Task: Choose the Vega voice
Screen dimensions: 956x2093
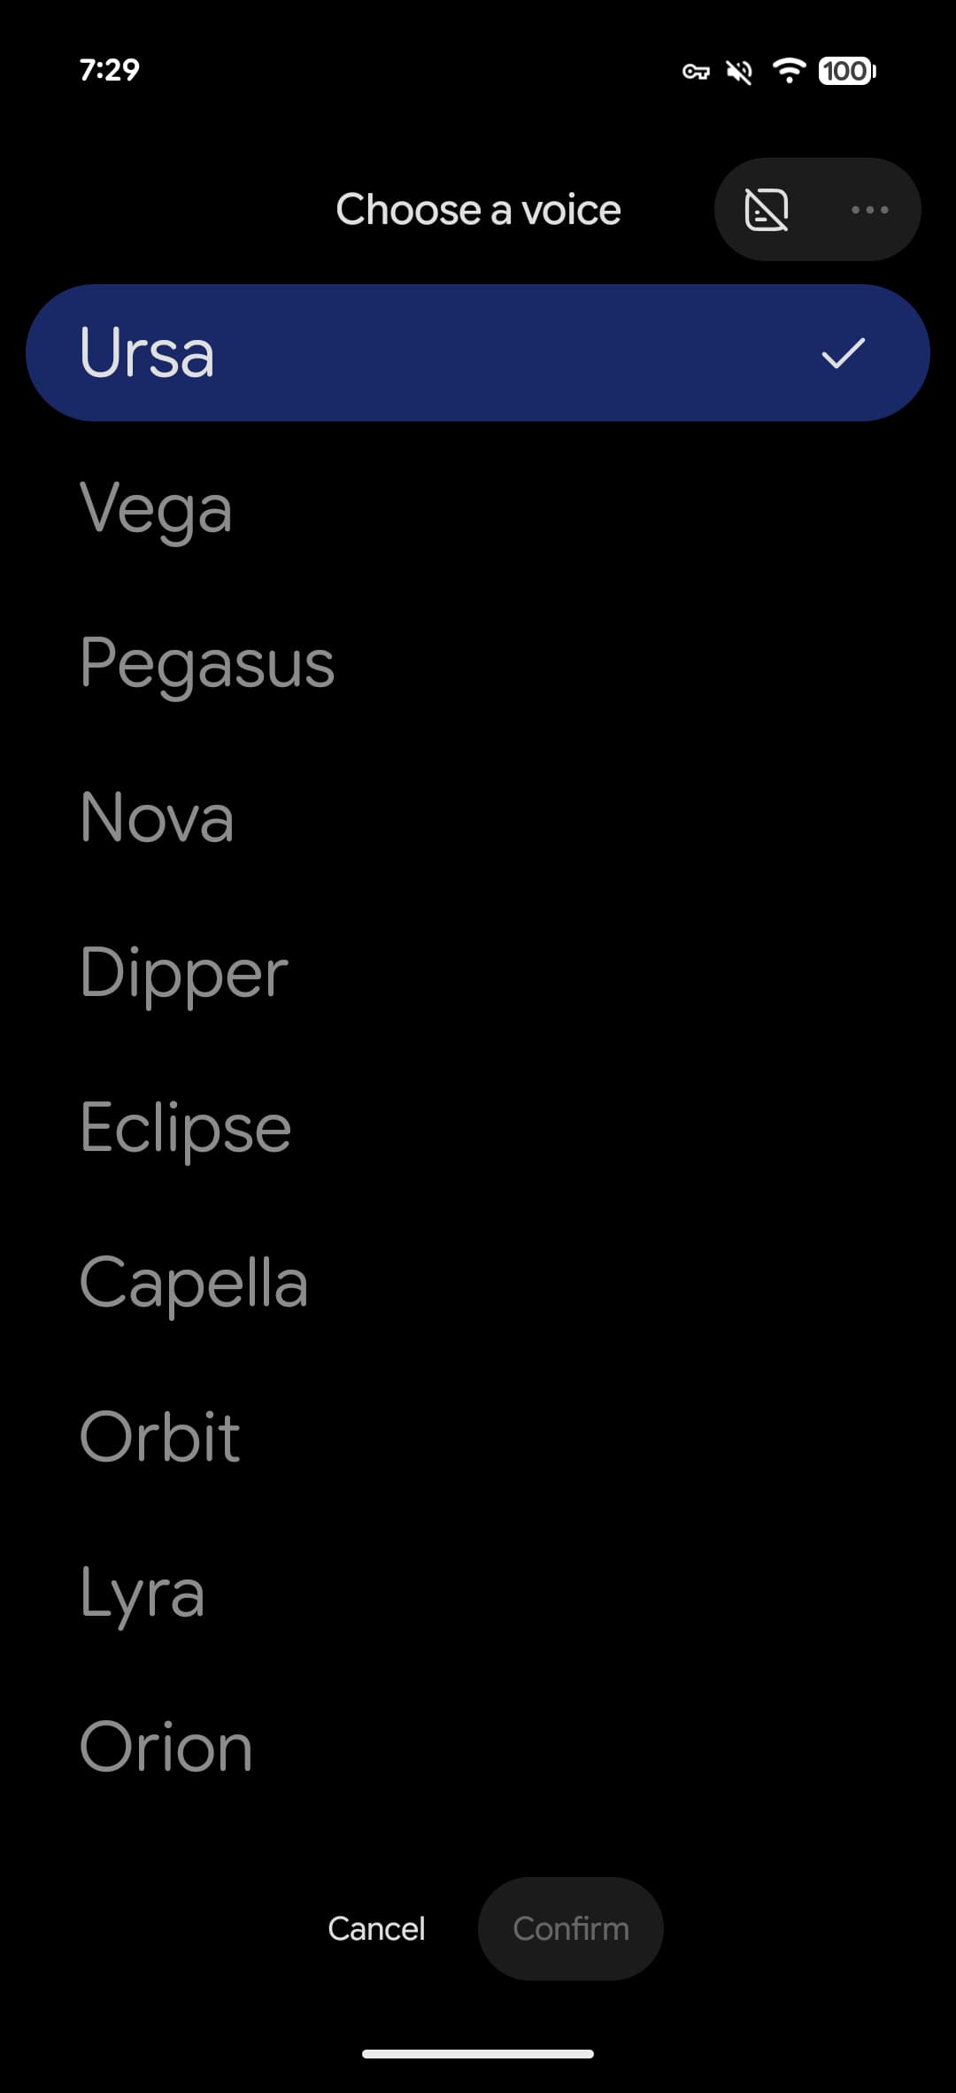Action: 478,508
